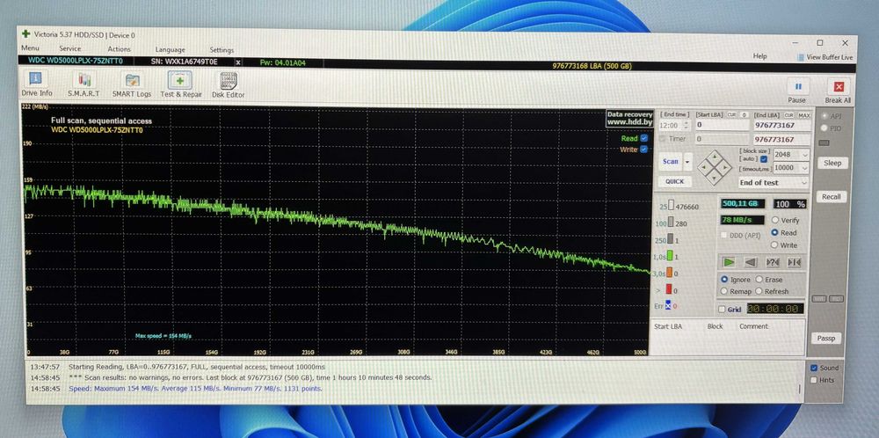The height and width of the screenshot is (438, 879).
Task: Open the Disk Editor
Action: pos(229,86)
